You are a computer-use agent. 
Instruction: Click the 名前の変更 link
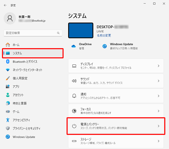pos(104,35)
